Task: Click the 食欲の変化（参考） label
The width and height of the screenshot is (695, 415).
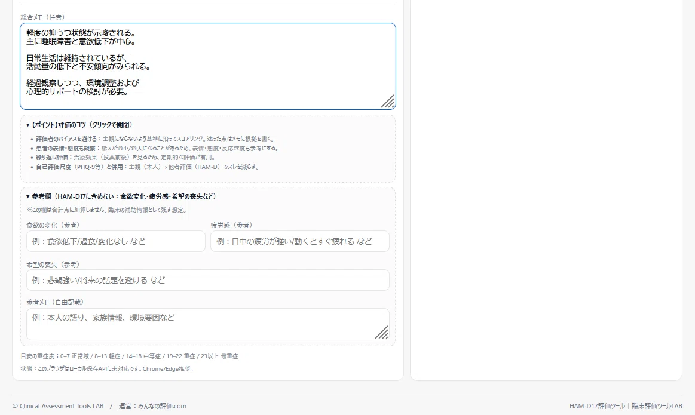Action: click(x=53, y=225)
